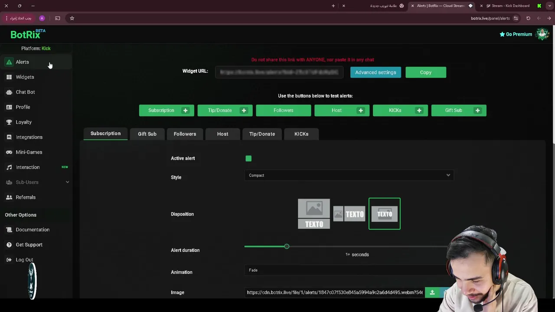
Task: Select disposition with image beside TEXTO
Action: (x=349, y=214)
